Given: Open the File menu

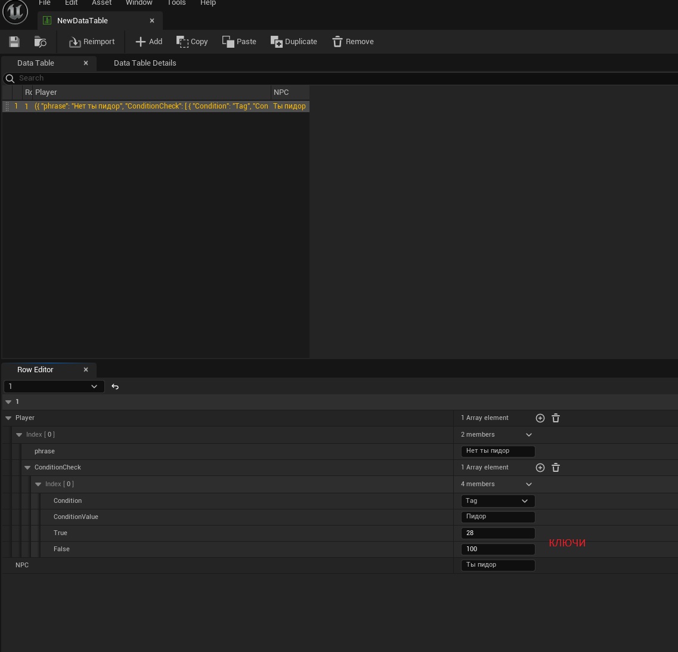Looking at the screenshot, I should coord(45,3).
